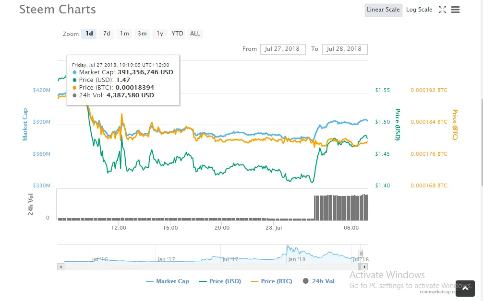Click tooltip Market Cap value 391,356,746 USD
The height and width of the screenshot is (301, 483).
145,72
